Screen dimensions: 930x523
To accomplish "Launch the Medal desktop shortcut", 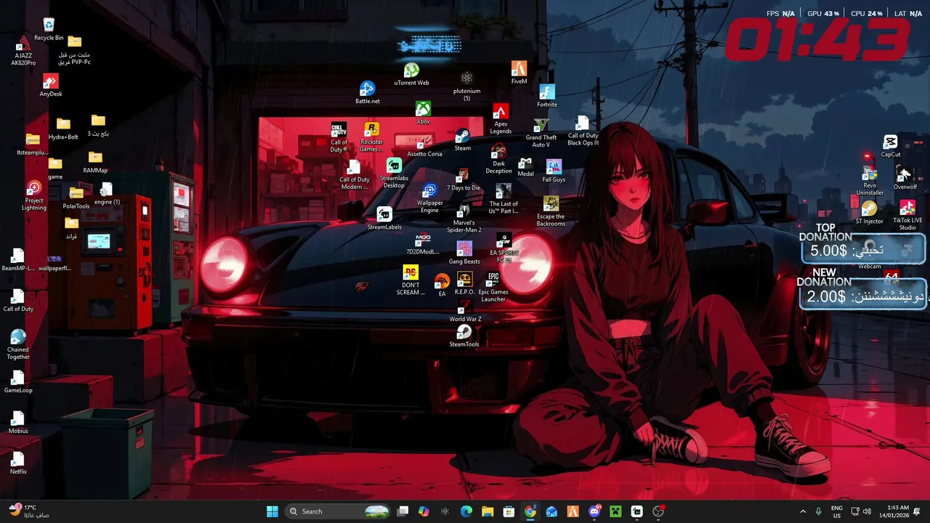I will click(525, 166).
